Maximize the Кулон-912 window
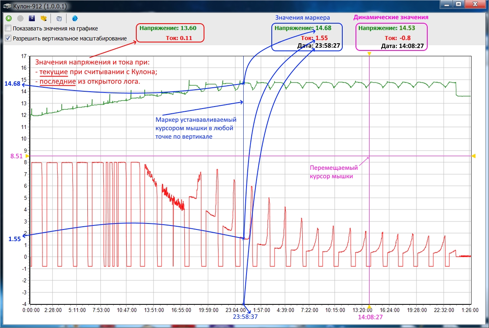Viewport: 489px width, 328px height. coord(458,4)
